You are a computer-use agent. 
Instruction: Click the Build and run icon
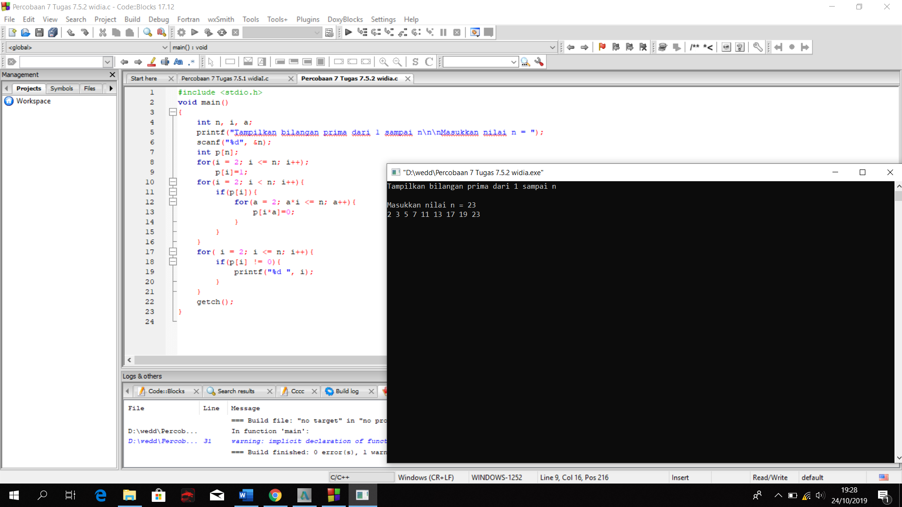click(208, 32)
